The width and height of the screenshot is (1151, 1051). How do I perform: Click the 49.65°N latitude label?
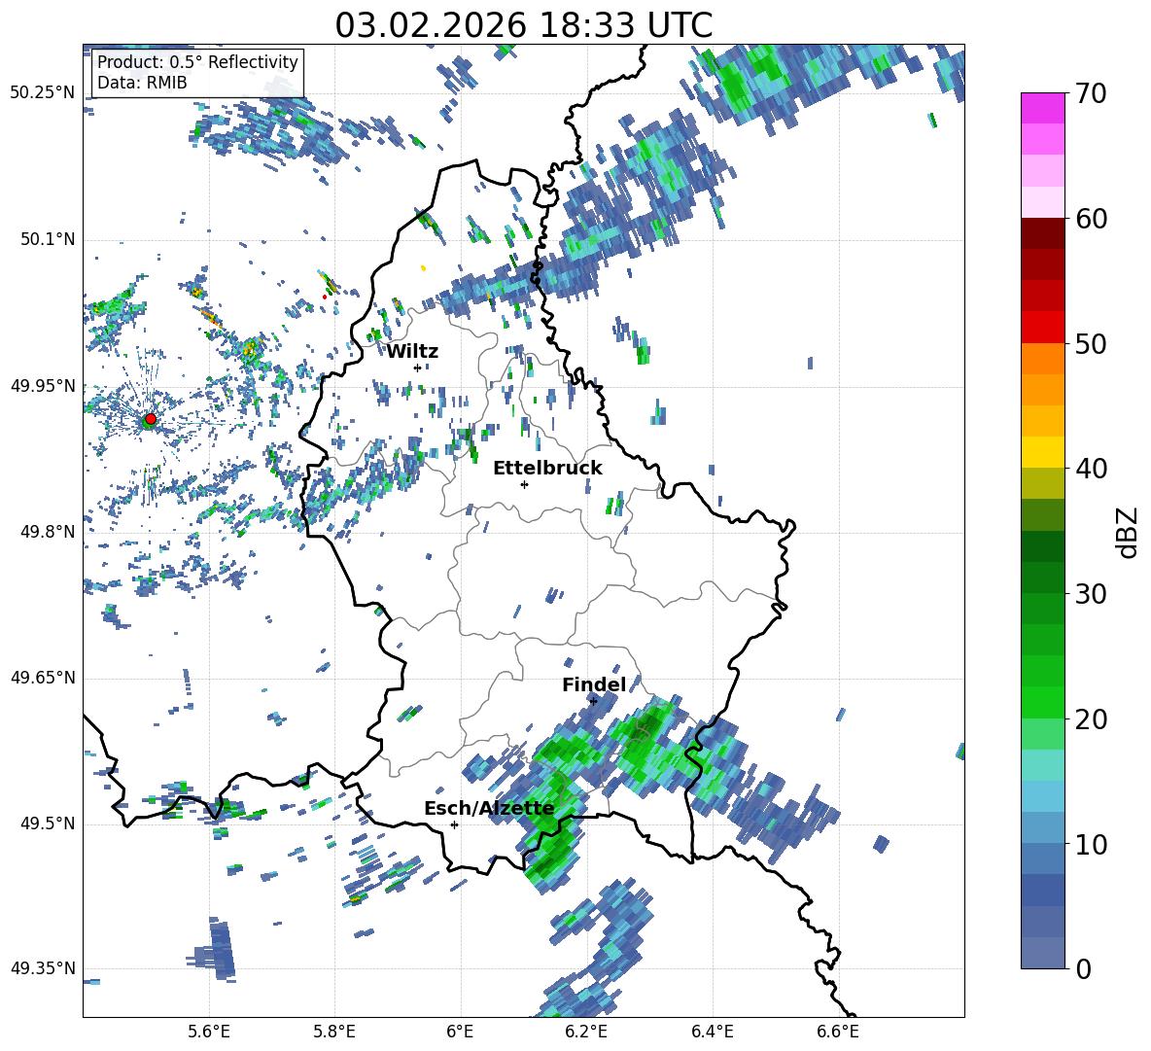coord(43,677)
